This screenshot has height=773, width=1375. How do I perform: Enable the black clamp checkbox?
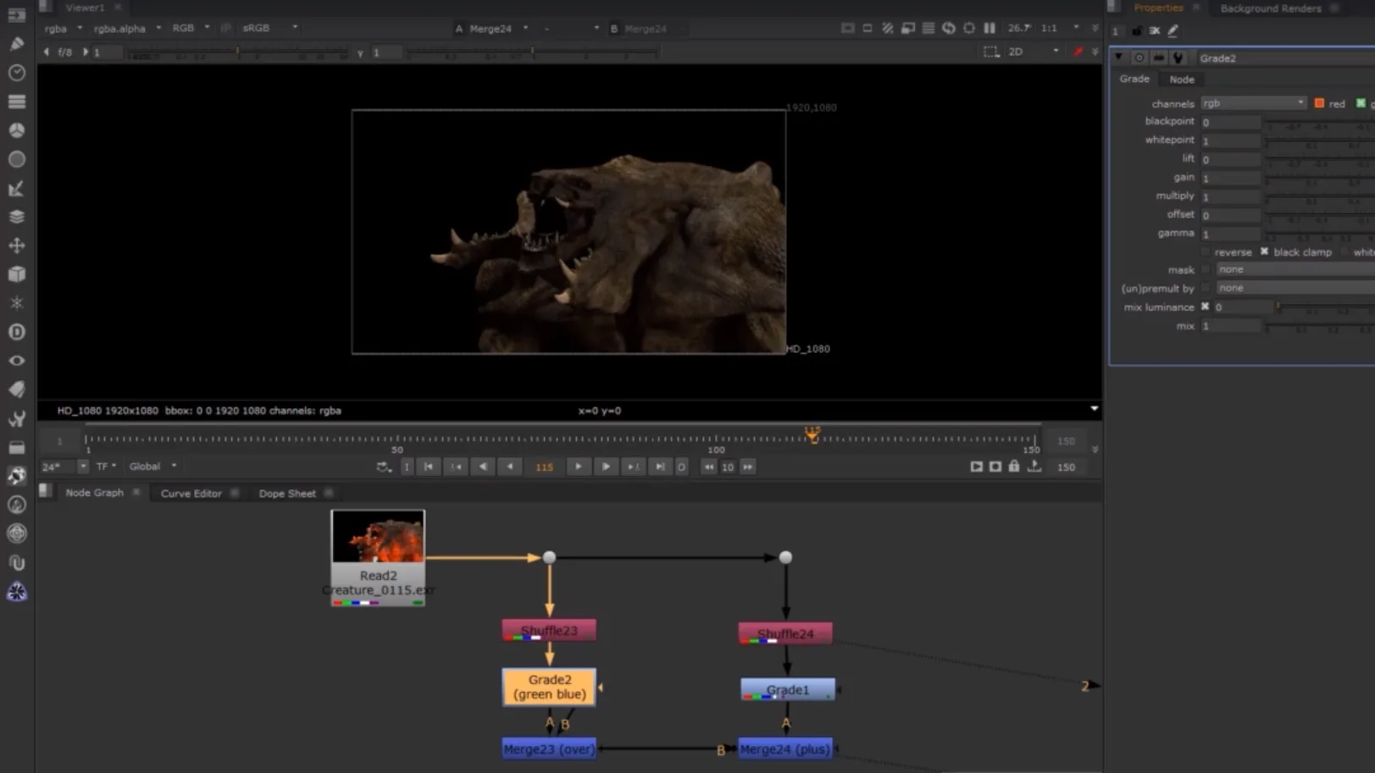click(x=1263, y=251)
